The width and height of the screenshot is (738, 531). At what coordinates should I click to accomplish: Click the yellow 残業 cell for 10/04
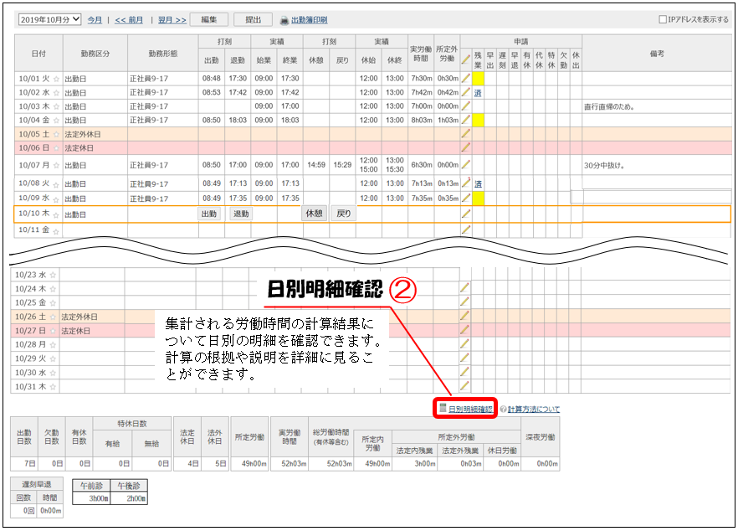pos(479,121)
